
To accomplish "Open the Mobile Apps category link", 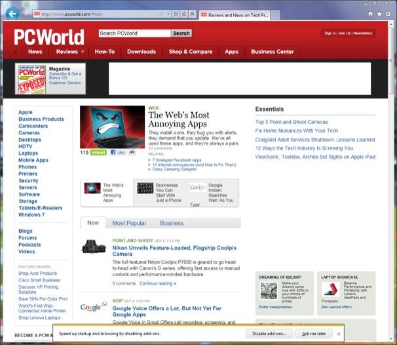I will pos(33,160).
